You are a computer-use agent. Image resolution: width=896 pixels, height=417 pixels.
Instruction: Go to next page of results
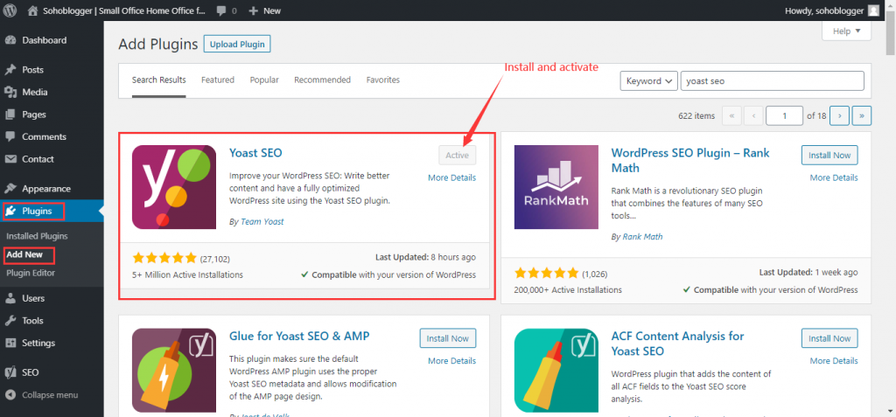(839, 115)
